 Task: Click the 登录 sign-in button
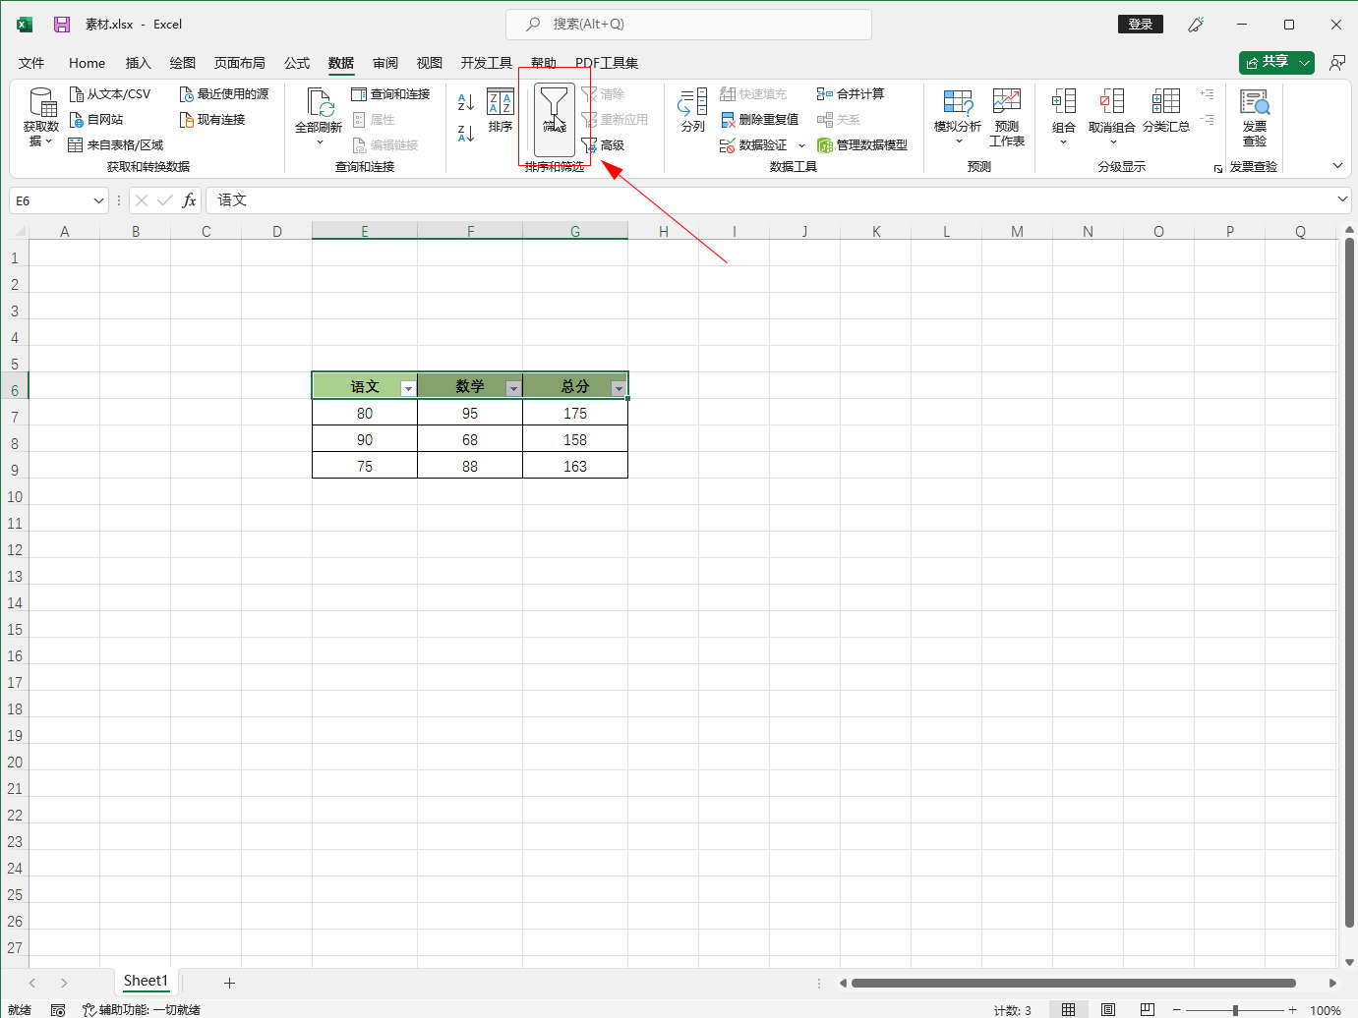tap(1140, 25)
